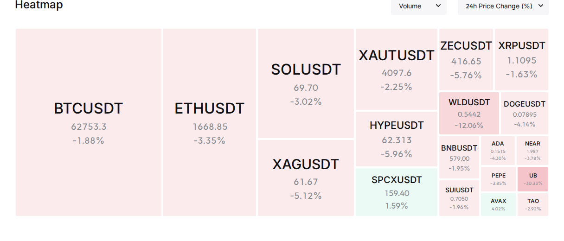
Task: Click the UB tile showing -30.33%
Action: coord(533,179)
